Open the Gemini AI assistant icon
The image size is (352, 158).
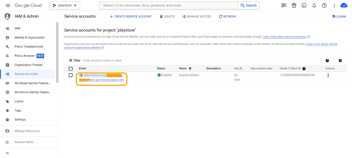(x=284, y=5)
